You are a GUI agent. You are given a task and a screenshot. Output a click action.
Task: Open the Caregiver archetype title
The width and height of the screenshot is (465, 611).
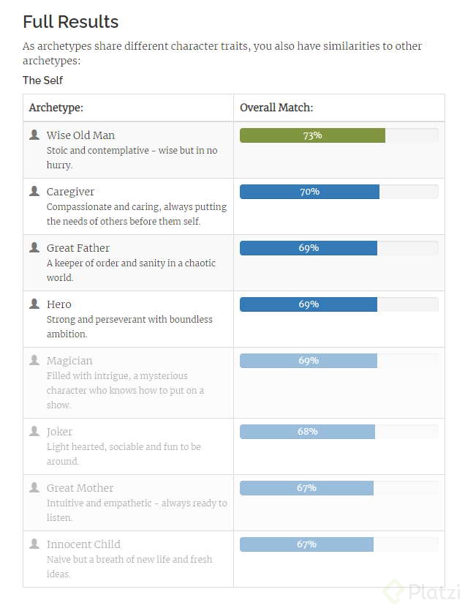coord(70,192)
